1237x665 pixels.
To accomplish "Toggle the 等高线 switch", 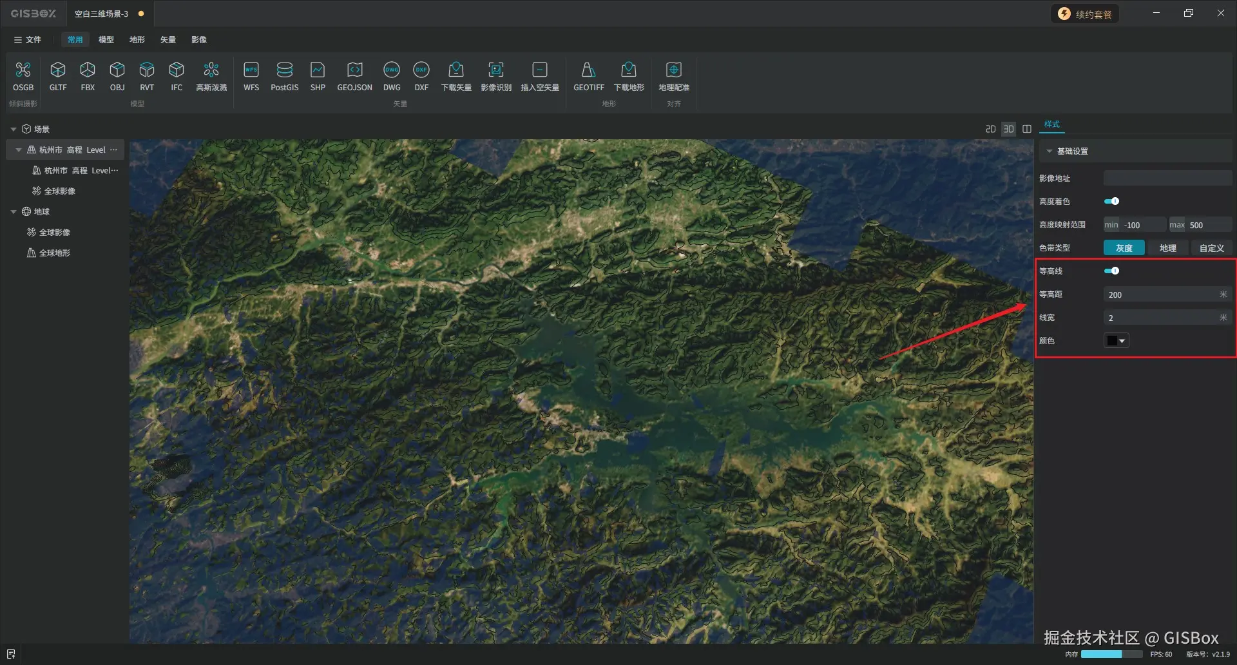I will click(1111, 271).
